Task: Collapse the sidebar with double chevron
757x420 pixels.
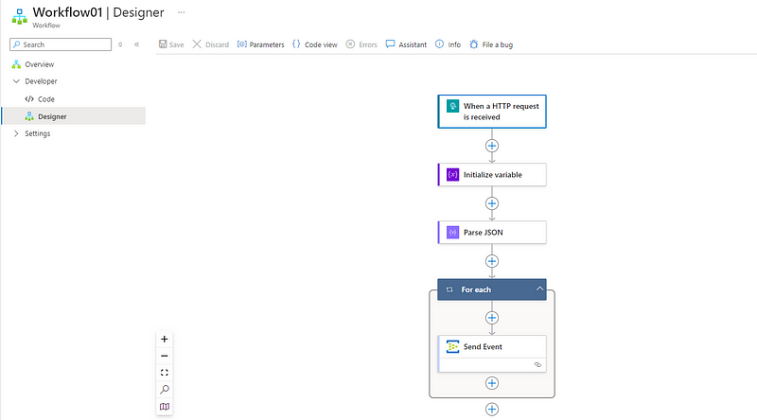Action: click(x=136, y=44)
